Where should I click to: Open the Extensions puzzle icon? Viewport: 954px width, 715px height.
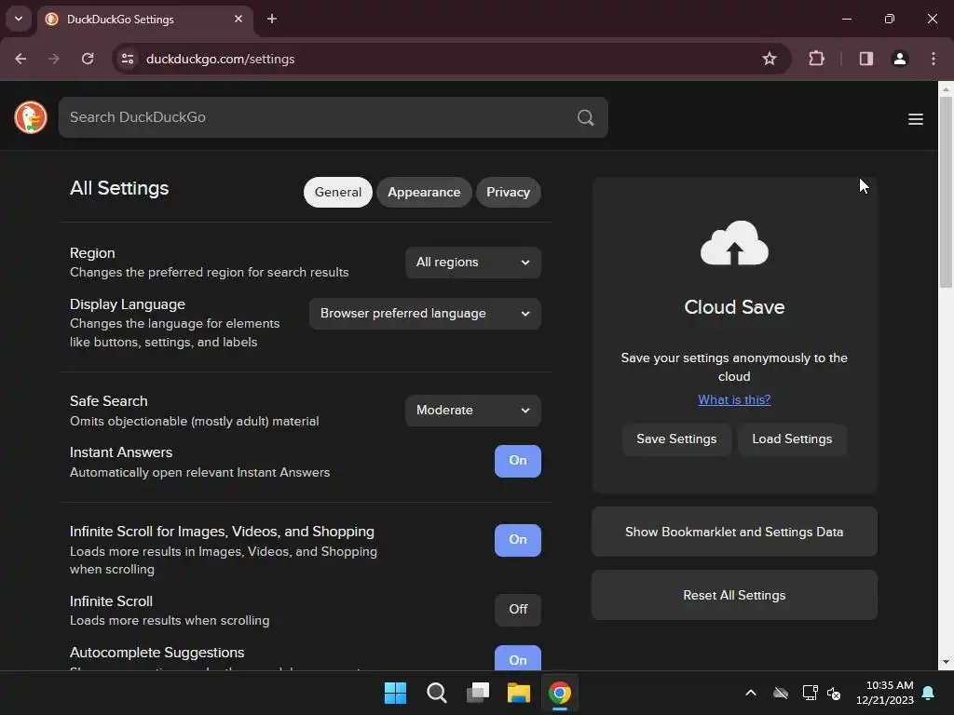[816, 59]
